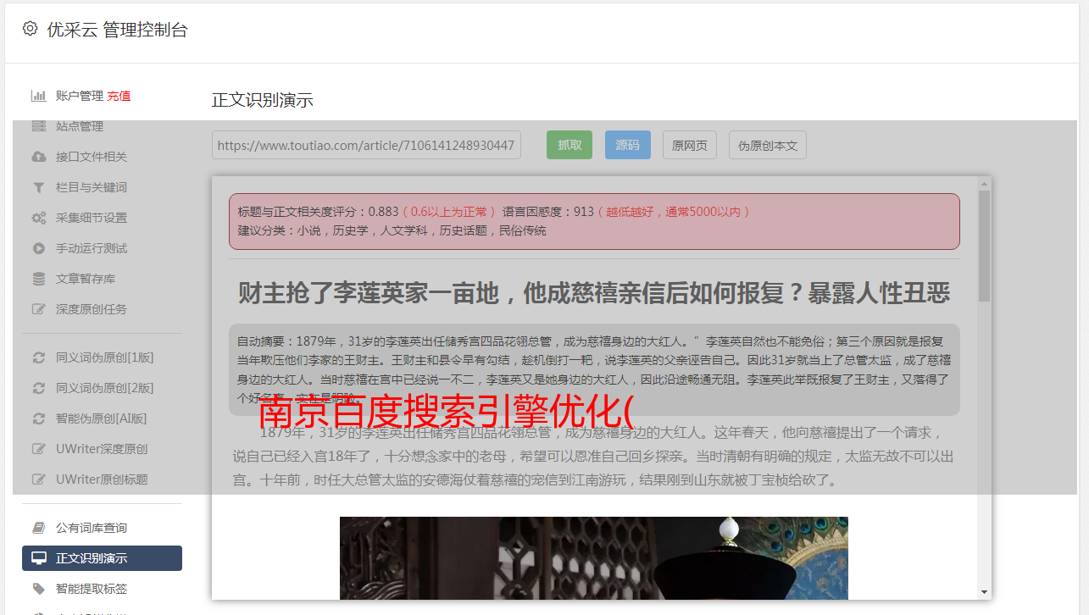Click the edit icon beside 深度原创任务
This screenshot has height=615, width=1089.
point(38,309)
